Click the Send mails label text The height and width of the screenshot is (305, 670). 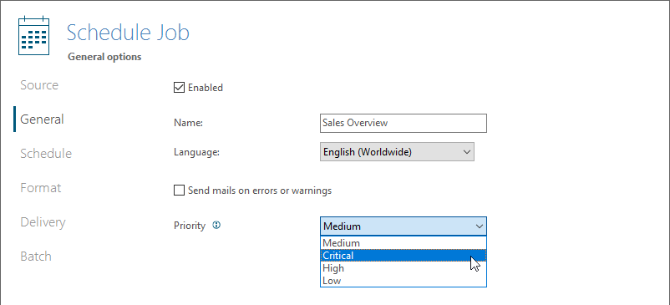260,190
